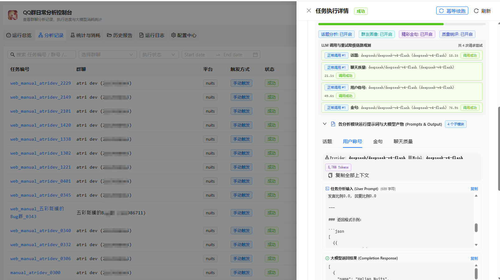Focus the task number search field
Image resolution: width=500 pixels, height=280 pixels.
click(x=42, y=54)
